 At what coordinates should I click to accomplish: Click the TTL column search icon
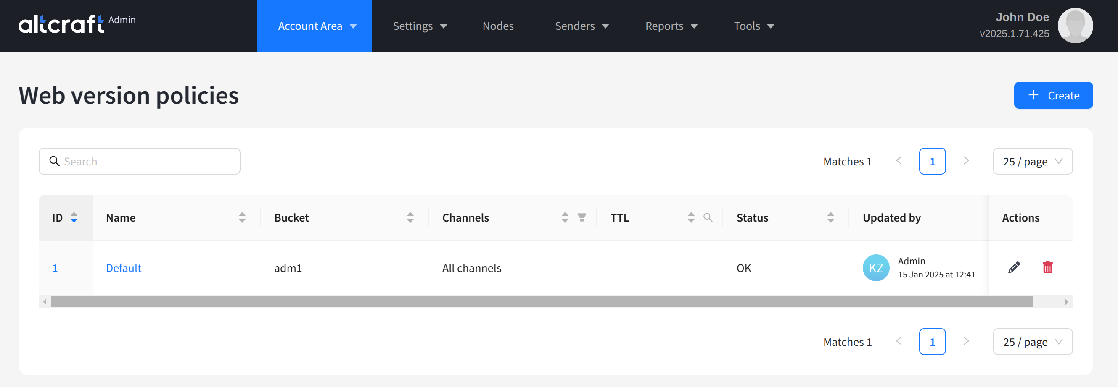[x=708, y=217]
